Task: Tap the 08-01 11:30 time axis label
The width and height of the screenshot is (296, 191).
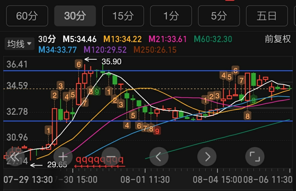Action: [145, 180]
